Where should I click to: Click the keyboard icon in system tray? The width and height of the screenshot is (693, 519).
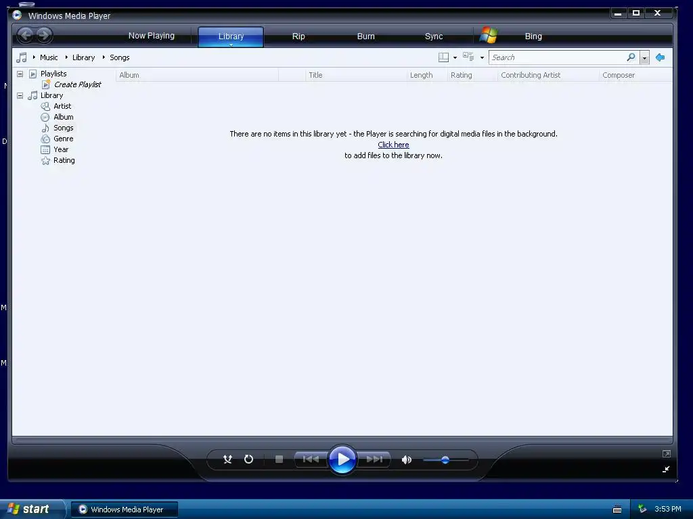point(617,510)
